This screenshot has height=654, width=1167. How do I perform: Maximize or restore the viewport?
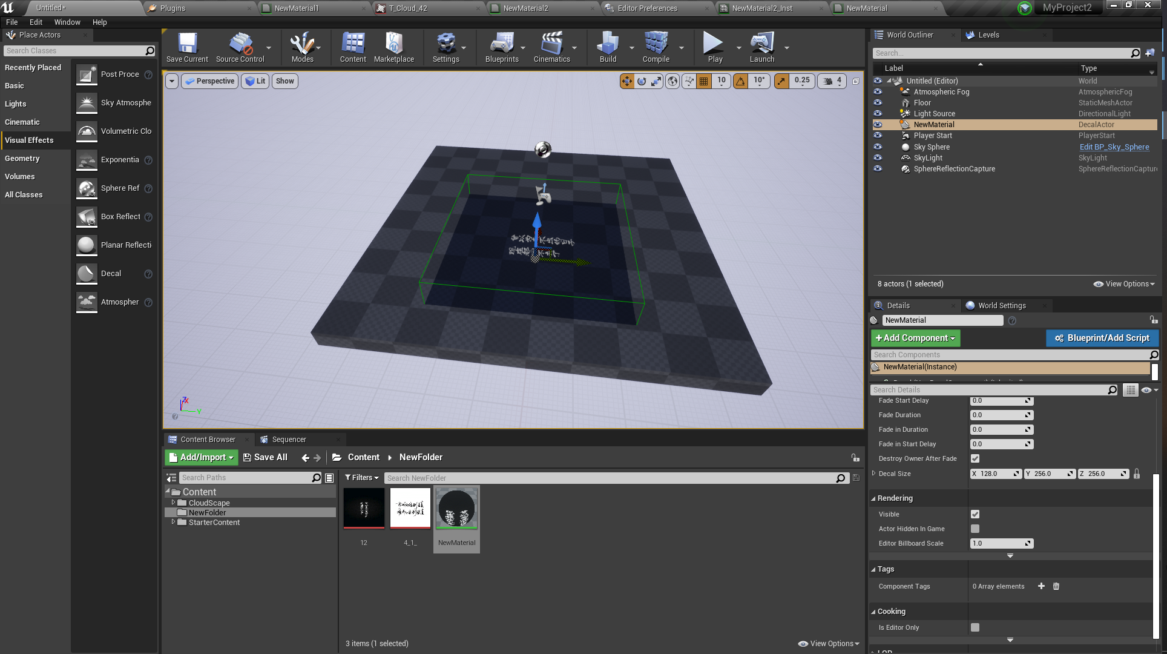pos(855,81)
